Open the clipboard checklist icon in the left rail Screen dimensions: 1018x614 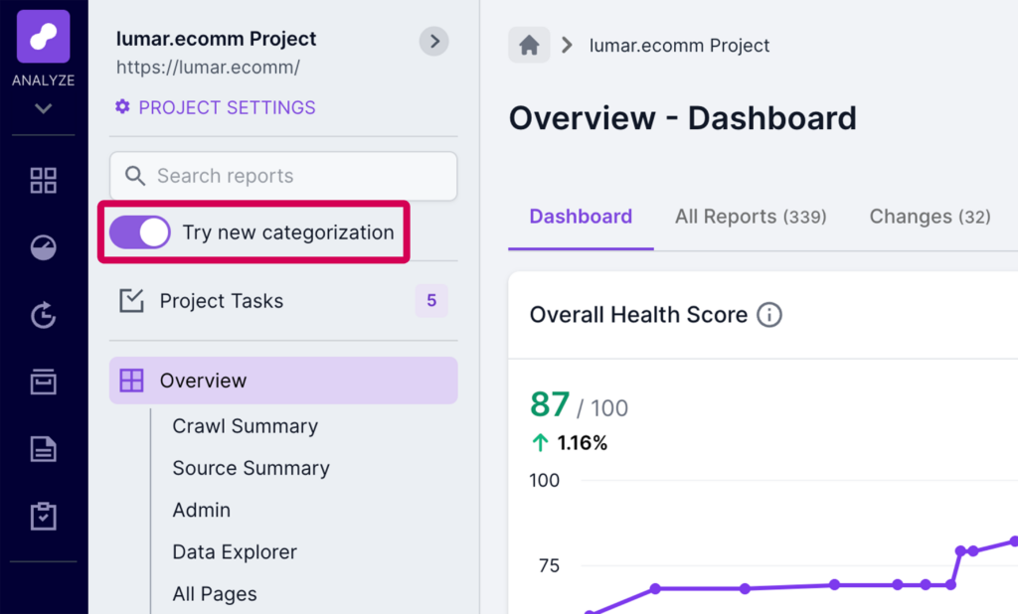[x=43, y=516]
